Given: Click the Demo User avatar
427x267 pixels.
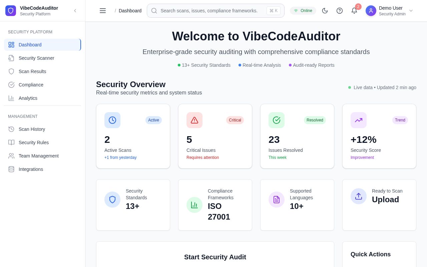Looking at the screenshot, I should point(371,11).
